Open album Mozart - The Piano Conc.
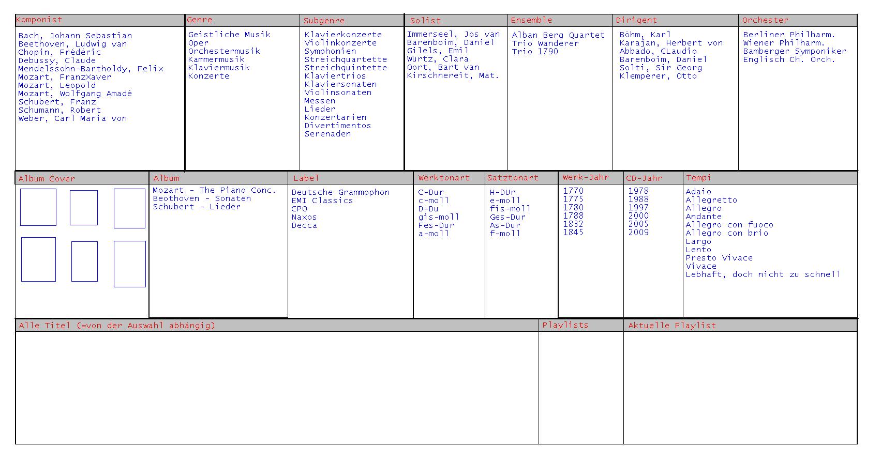881x462 pixels. 215,190
